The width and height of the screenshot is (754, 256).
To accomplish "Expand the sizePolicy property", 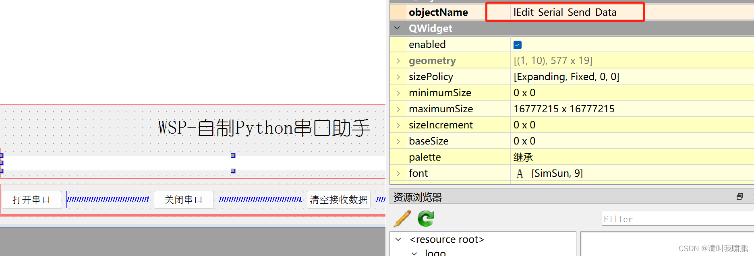I will click(x=398, y=77).
